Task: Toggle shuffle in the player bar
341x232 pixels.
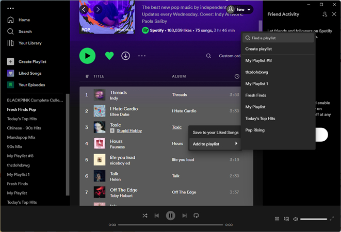Action: point(145,216)
